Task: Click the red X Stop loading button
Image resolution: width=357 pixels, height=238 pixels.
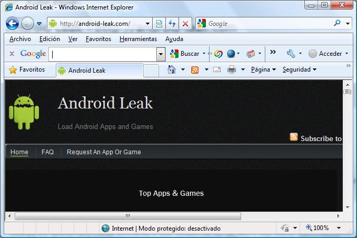Action: tap(185, 24)
